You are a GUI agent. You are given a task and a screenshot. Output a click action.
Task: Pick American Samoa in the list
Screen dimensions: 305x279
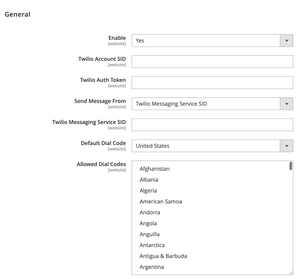[x=161, y=201]
